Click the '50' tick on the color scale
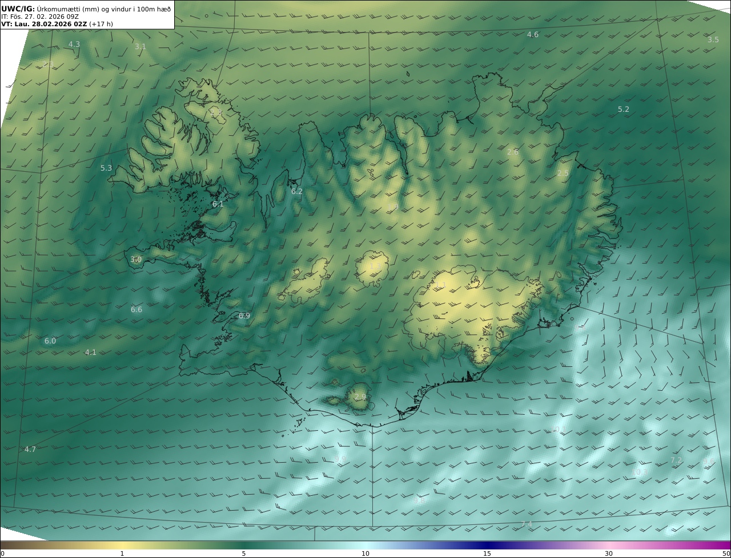This screenshot has height=558, width=731. 726,553
